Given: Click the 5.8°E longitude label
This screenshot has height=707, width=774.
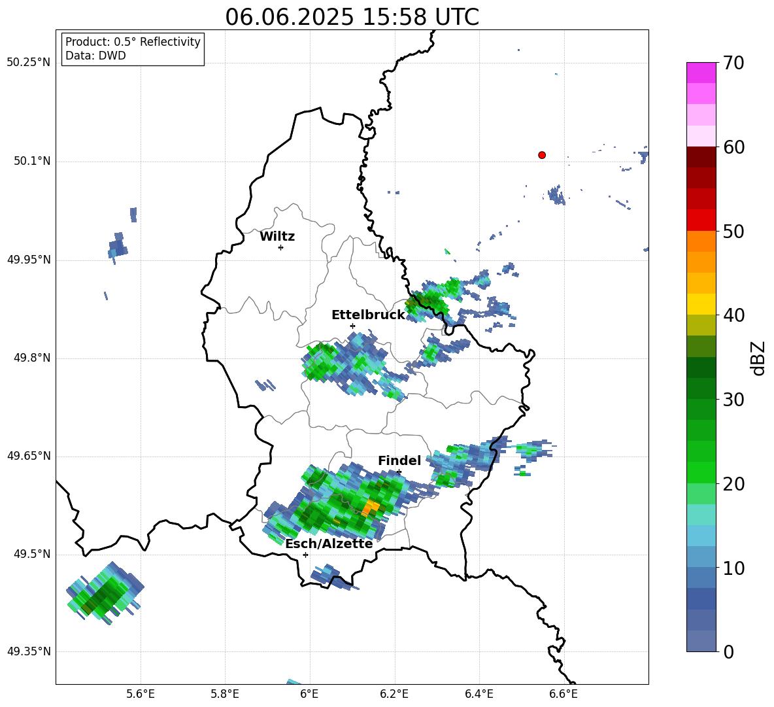Looking at the screenshot, I should [225, 694].
